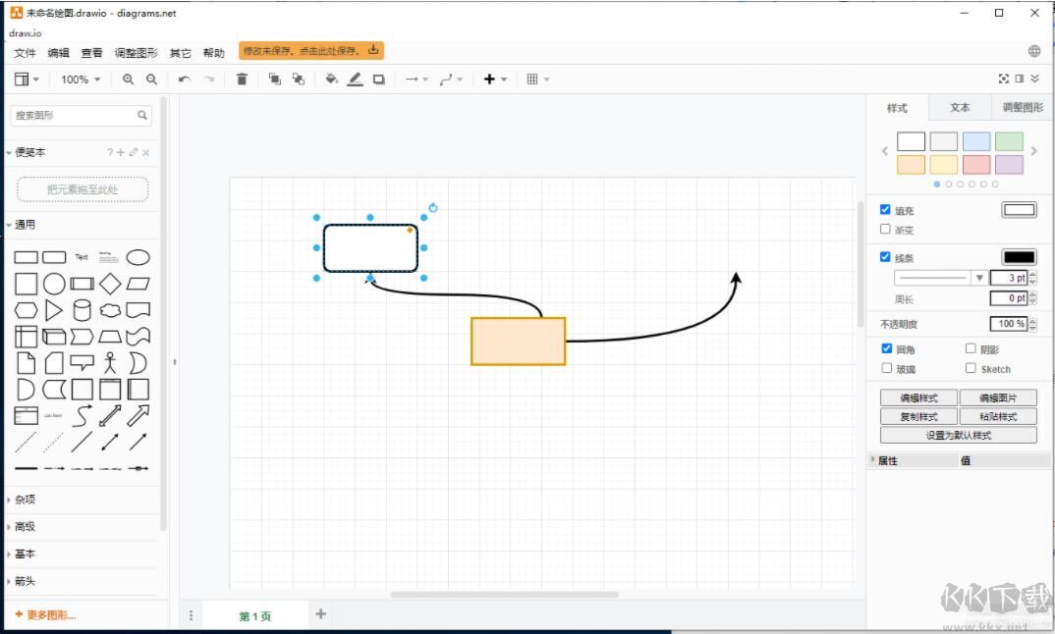Click the trash Delete icon
Viewport: 1055px width, 634px height.
click(x=242, y=79)
